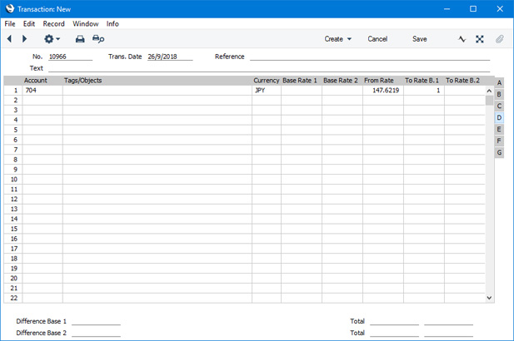Open the File menu
Screen dimensions: 514x341
tap(10, 23)
